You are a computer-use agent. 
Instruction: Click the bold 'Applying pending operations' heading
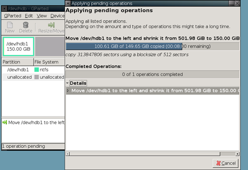coord(109,10)
